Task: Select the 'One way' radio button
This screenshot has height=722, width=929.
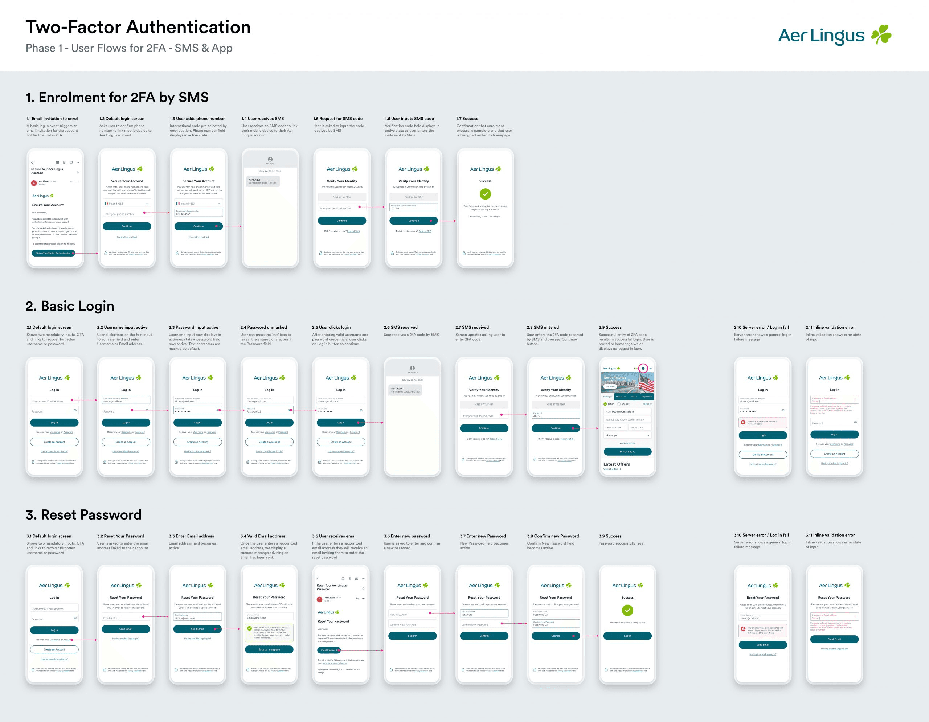Action: pyautogui.click(x=619, y=404)
